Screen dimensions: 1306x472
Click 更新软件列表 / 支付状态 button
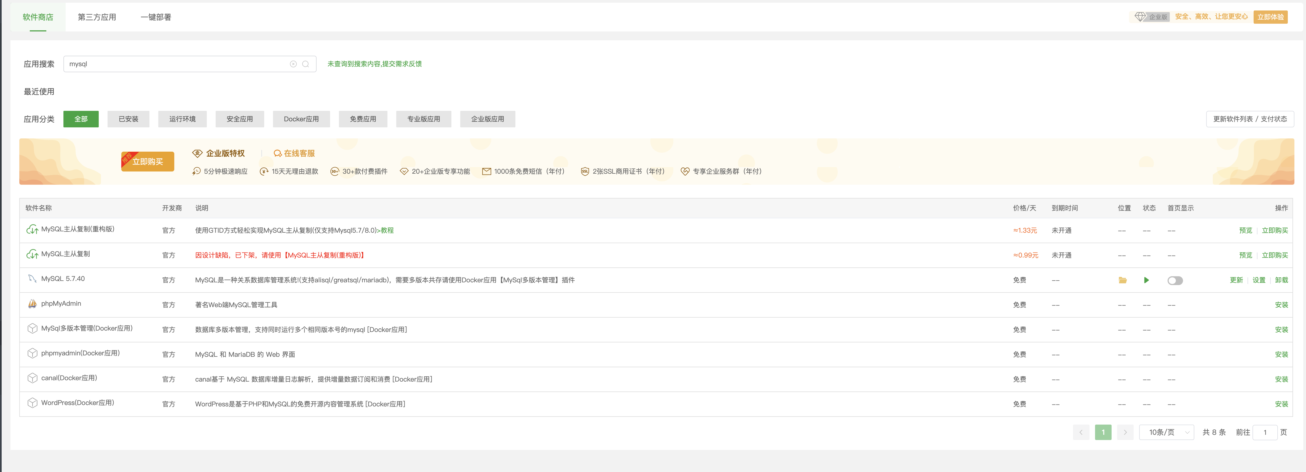tap(1250, 119)
